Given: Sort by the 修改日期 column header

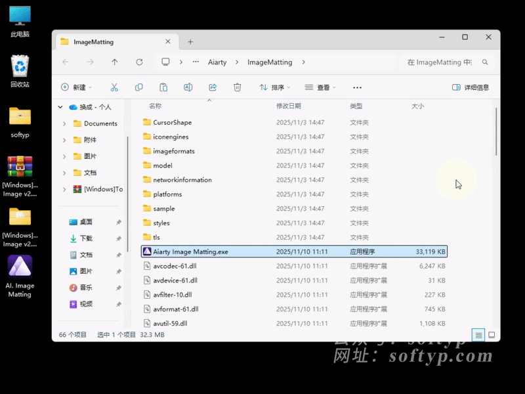Looking at the screenshot, I should [x=288, y=106].
